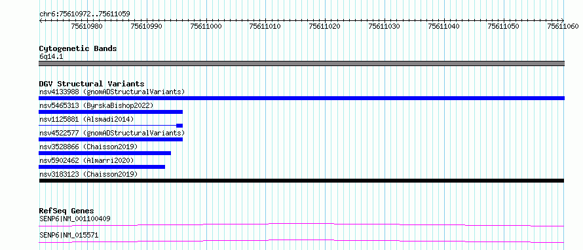Click the SENP6|NM_001100409 magenta gene line
Viewport: 583px width, 250px height.
point(301,224)
